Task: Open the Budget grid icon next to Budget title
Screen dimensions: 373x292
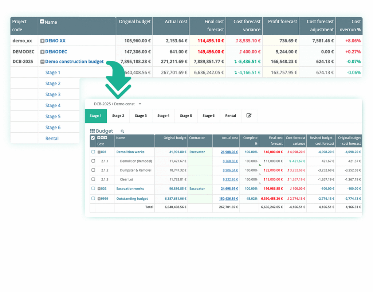Action: pos(92,131)
